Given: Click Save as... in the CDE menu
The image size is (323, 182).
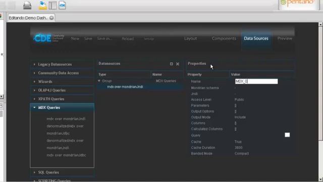Looking at the screenshot, I should pyautogui.click(x=104, y=38).
